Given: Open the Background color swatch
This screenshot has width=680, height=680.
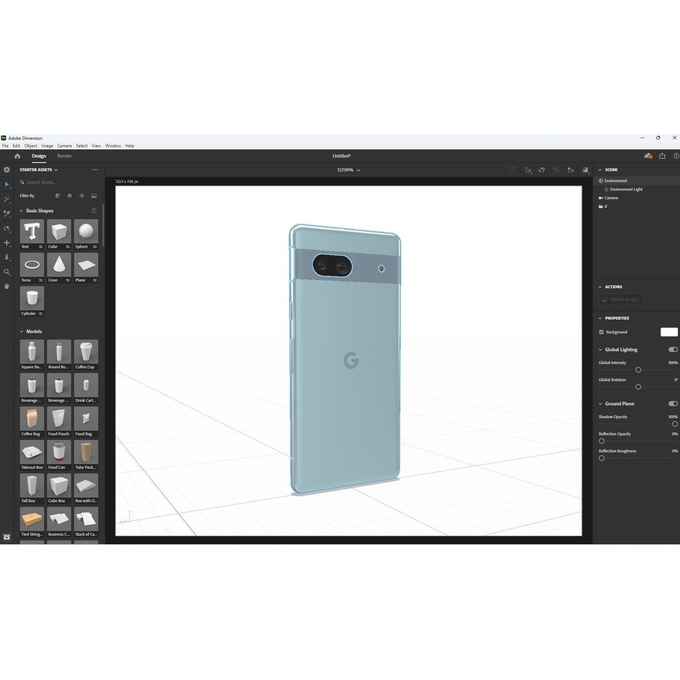Looking at the screenshot, I should pos(669,332).
